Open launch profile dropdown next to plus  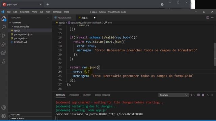(x=194, y=95)
